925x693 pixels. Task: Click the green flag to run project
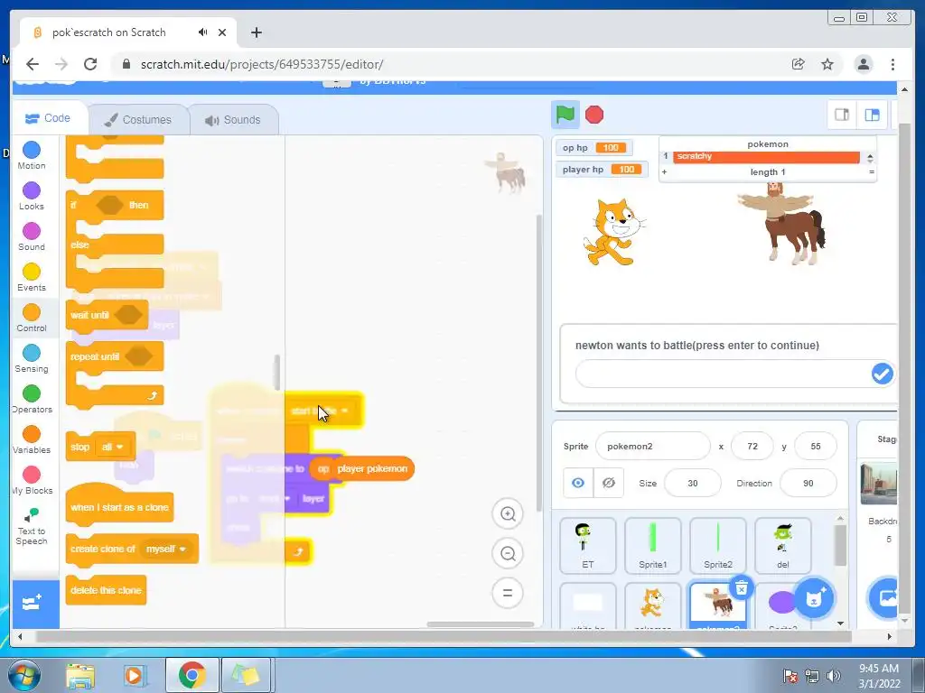click(x=565, y=115)
